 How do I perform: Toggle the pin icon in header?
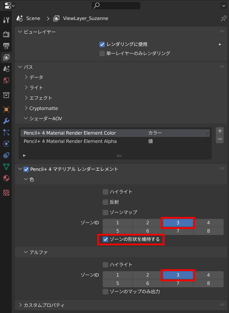pyautogui.click(x=223, y=19)
